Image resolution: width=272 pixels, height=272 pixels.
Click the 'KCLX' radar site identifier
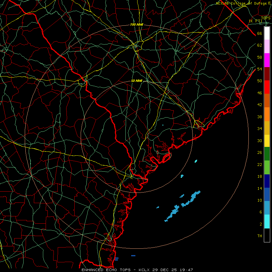[144, 270]
